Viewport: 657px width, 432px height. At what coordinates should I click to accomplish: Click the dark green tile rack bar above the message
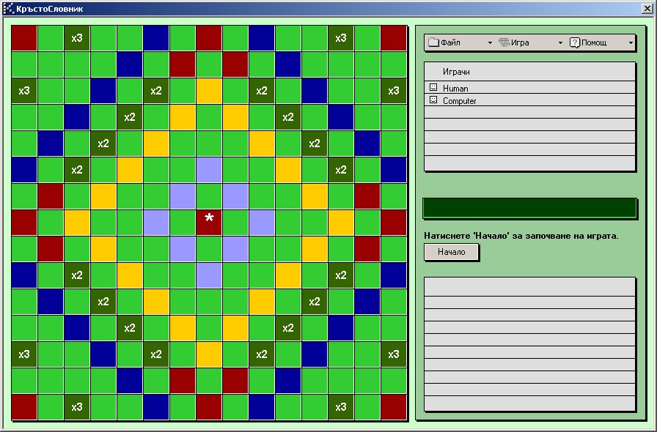coord(529,208)
